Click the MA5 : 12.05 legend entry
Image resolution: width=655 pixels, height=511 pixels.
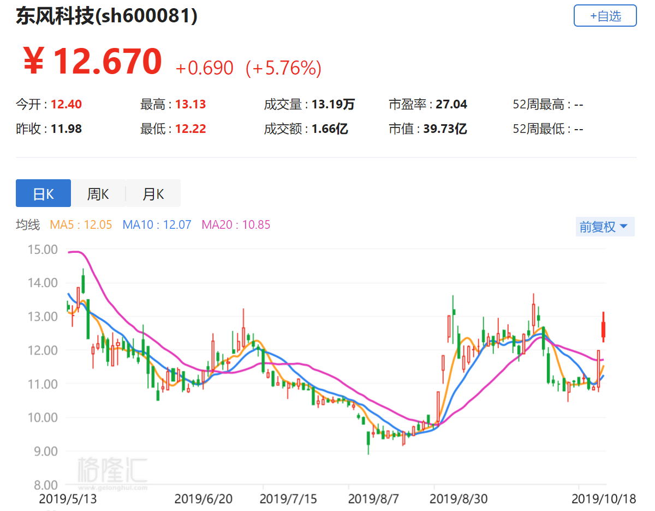(x=81, y=224)
